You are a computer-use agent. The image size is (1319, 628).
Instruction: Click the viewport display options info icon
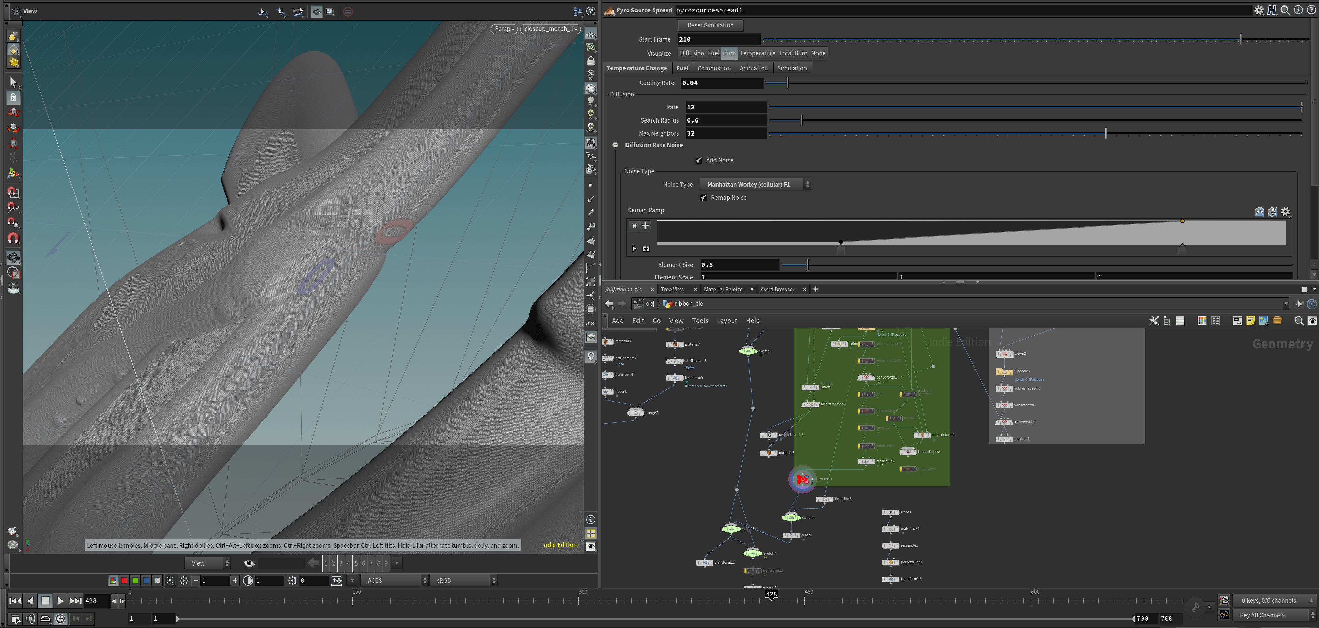(x=590, y=520)
